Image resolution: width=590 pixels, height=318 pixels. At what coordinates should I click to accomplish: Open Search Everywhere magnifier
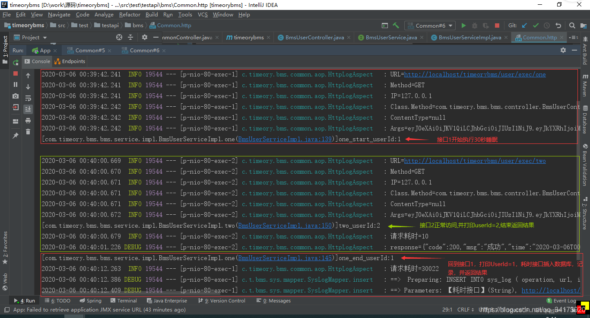click(572, 25)
